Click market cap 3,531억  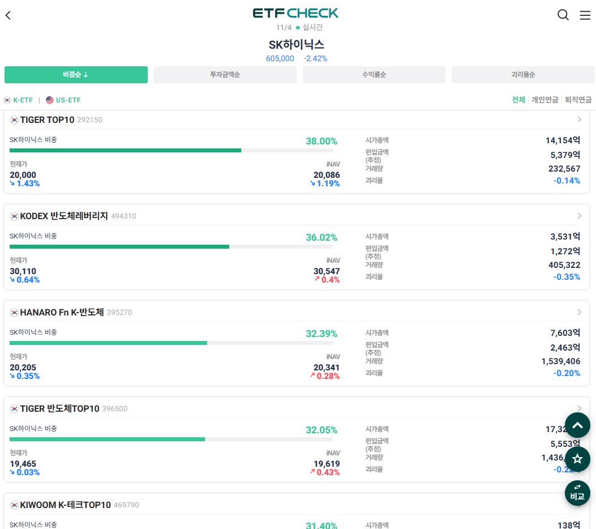(565, 237)
